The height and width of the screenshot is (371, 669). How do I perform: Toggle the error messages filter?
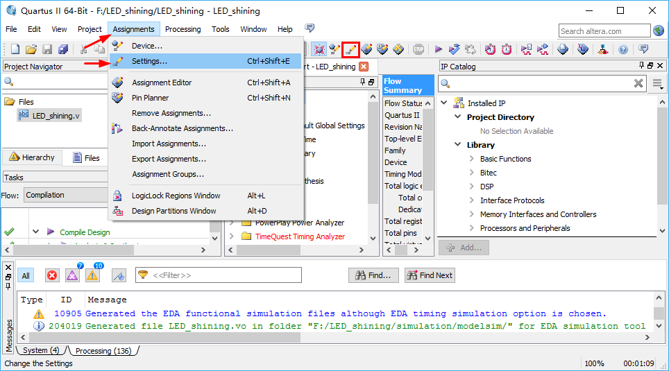52,275
